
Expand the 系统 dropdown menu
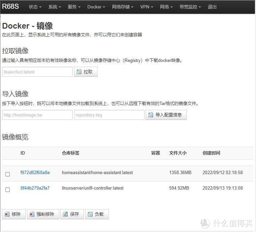54,7
